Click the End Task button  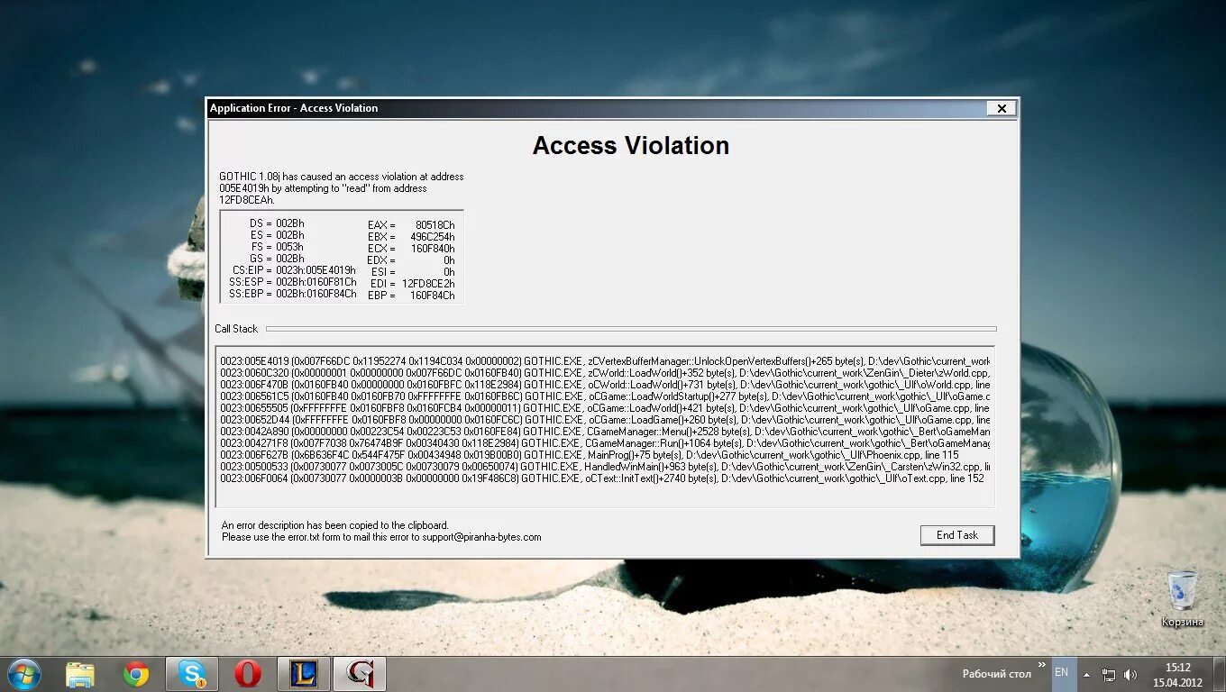pos(956,535)
